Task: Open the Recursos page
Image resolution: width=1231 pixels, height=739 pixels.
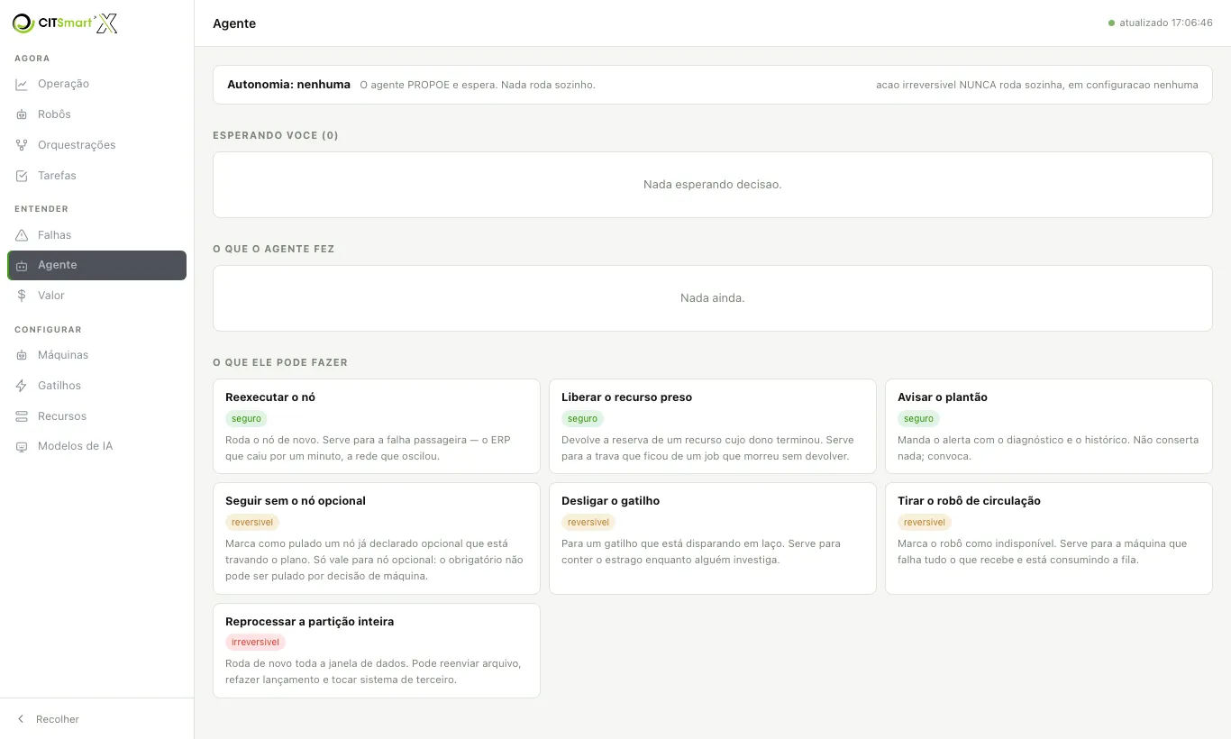Action: pos(96,416)
